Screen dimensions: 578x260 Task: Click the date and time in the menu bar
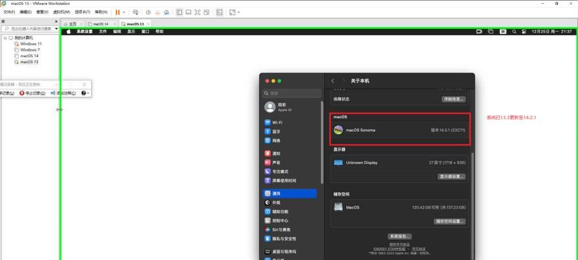click(x=551, y=32)
